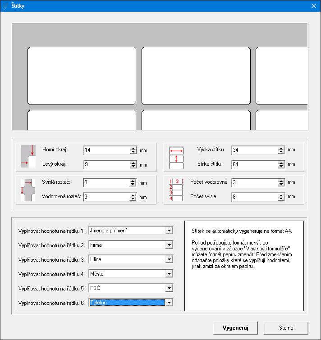The width and height of the screenshot is (321, 340).
Task: Click the 'Počet svisle' label
Action: 203,196
